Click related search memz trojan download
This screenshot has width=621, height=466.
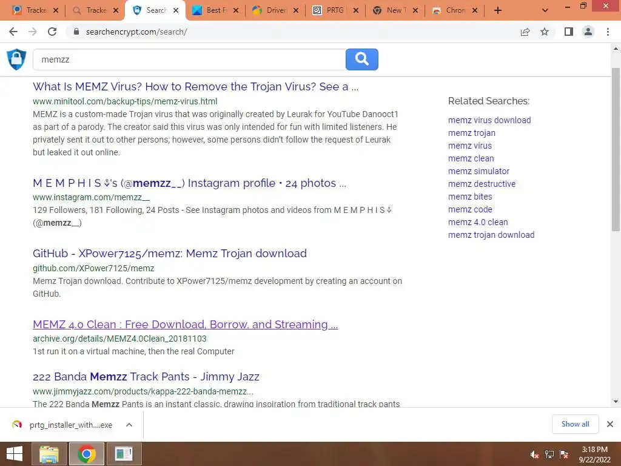[x=491, y=235]
